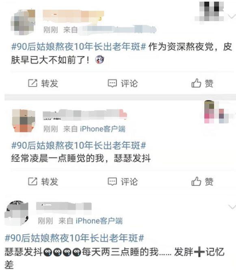Like the first post with thumbs-up icon

[x=196, y=83]
